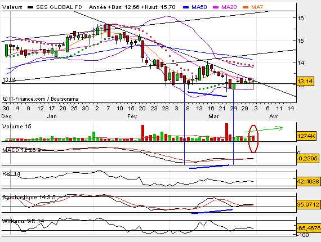
Task: Click the '13,04' support level label
Action: [9, 79]
